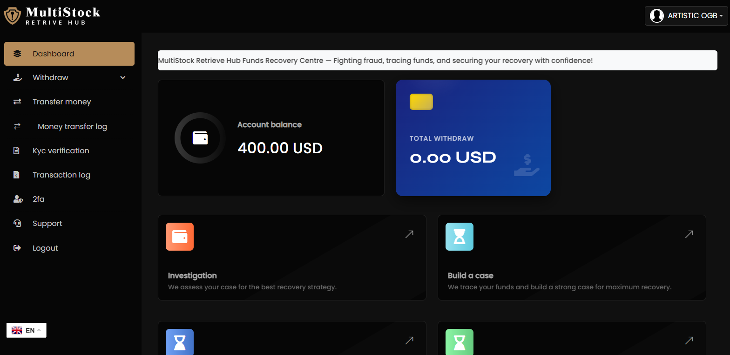Open the Investigation card arrow icon
The height and width of the screenshot is (355, 730).
point(409,234)
